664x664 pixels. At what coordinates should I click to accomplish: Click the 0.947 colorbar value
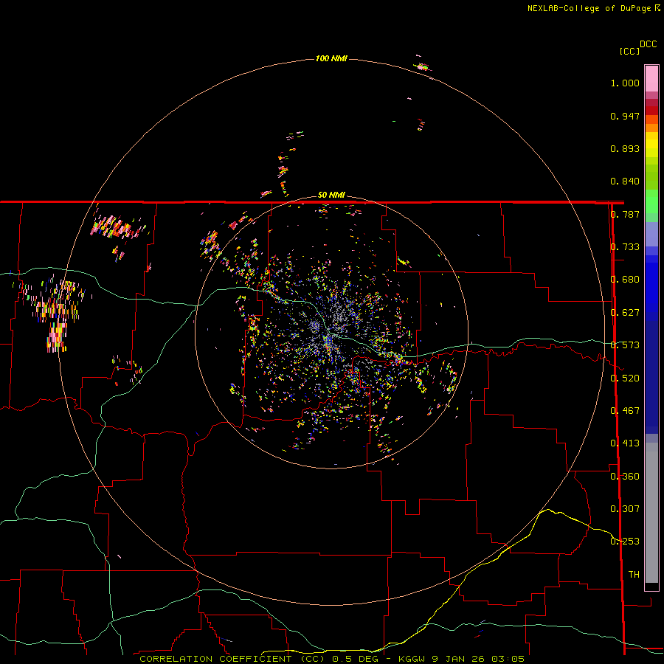(x=625, y=116)
